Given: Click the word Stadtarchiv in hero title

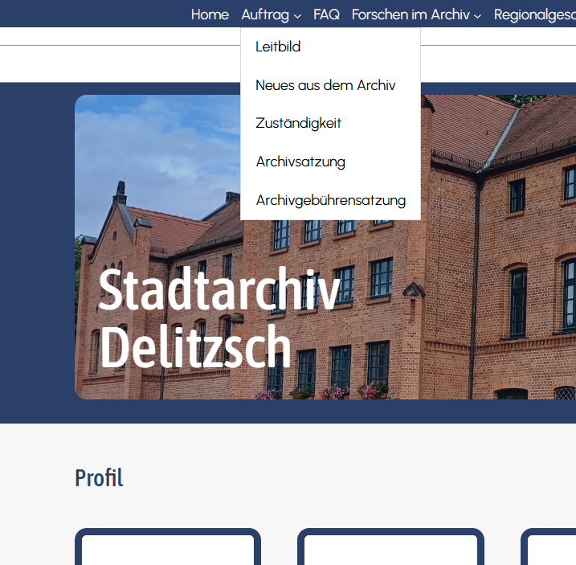Looking at the screenshot, I should (219, 291).
